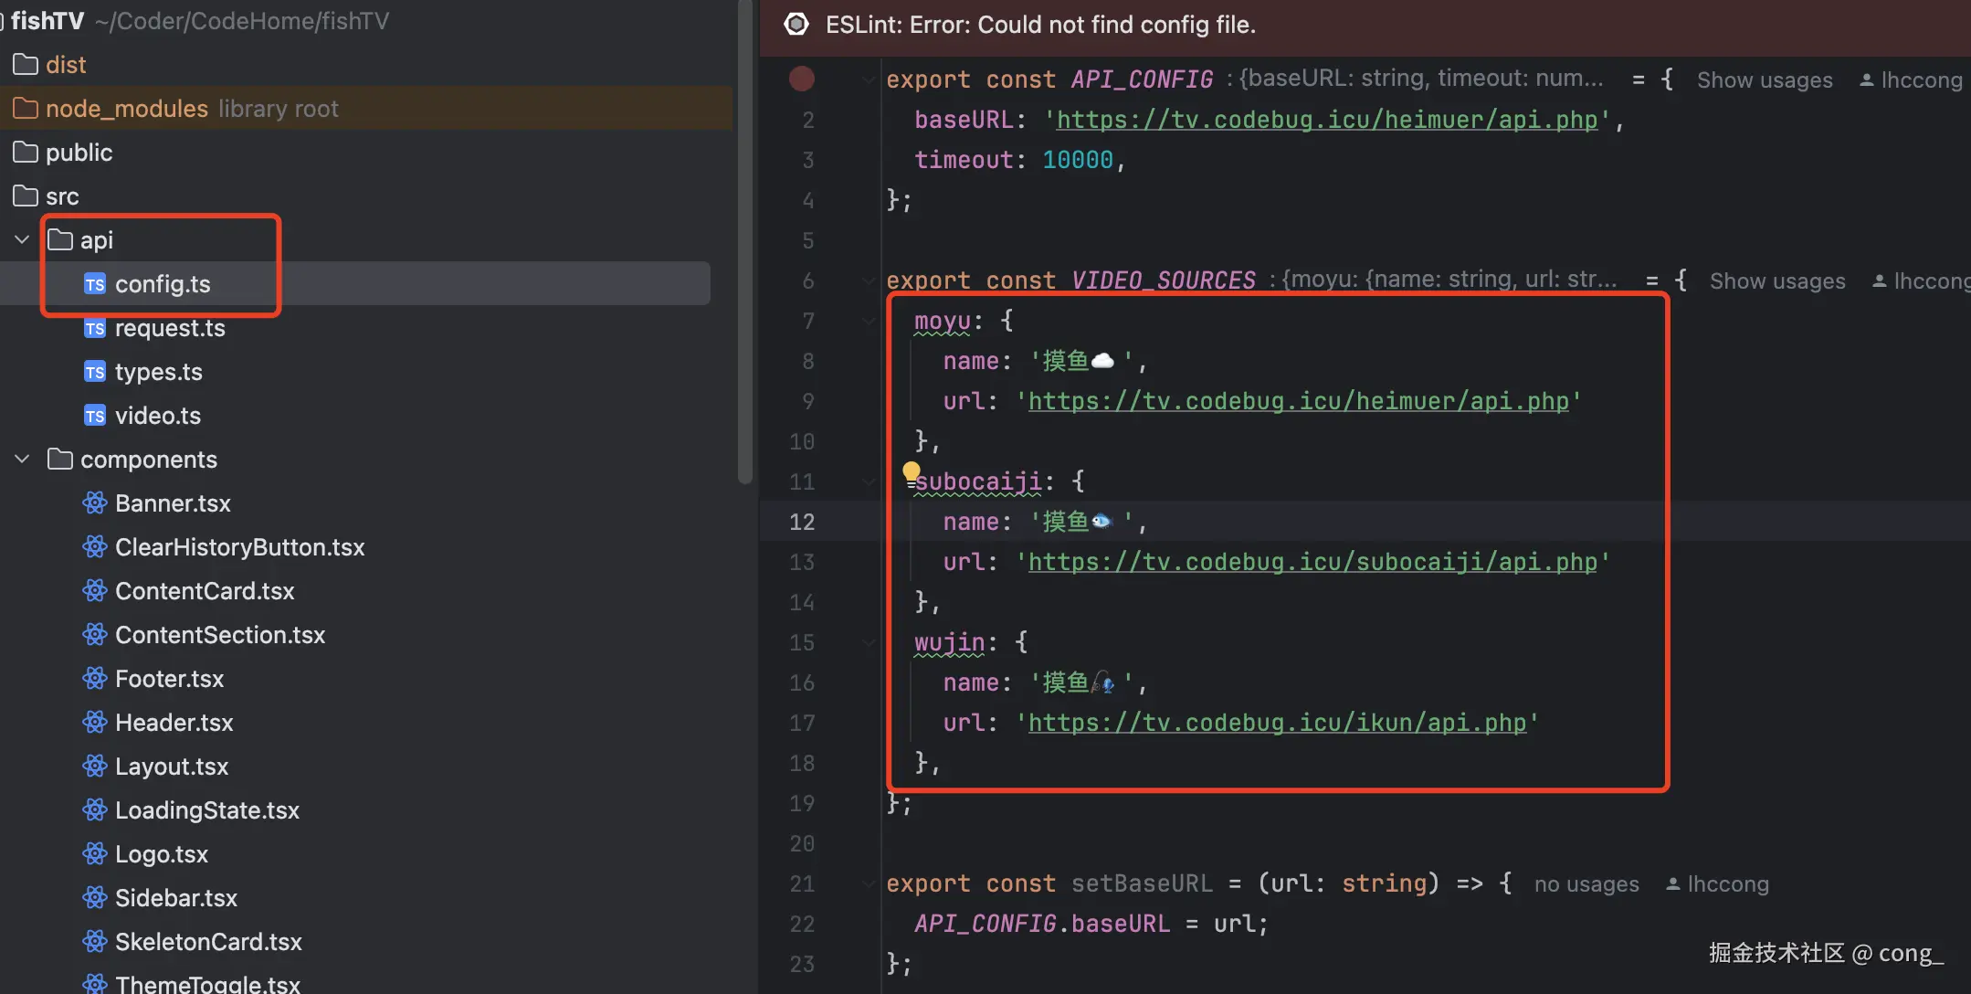Collapse the components folder chevron

[x=23, y=460]
